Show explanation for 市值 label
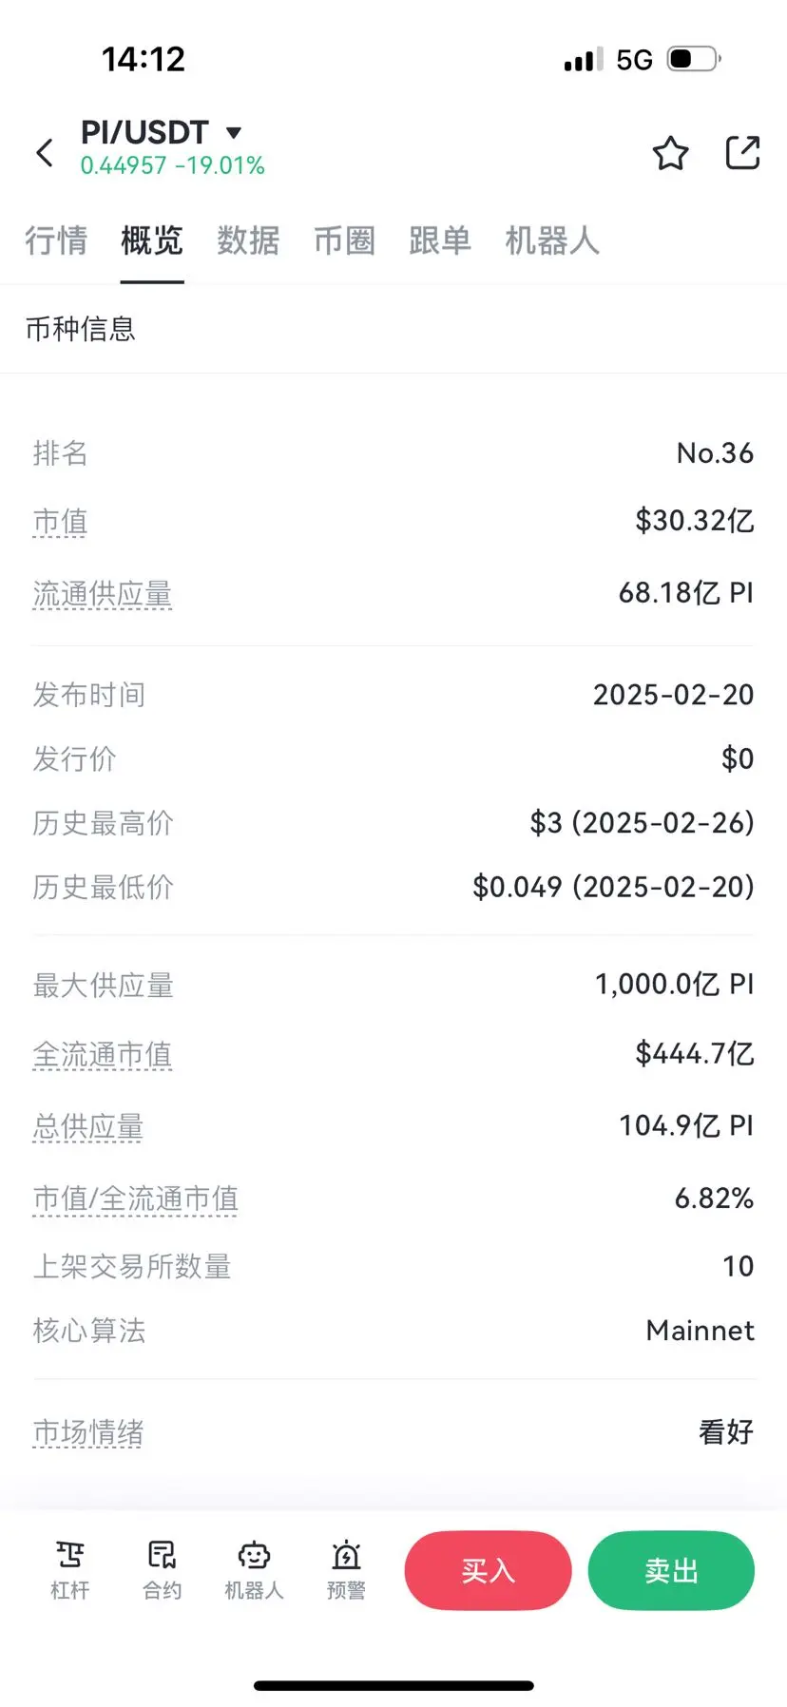This screenshot has height=1707, width=787. tap(60, 522)
